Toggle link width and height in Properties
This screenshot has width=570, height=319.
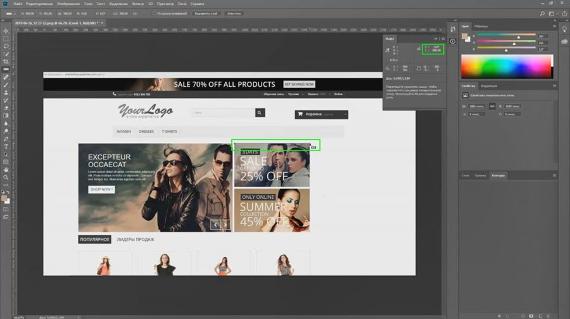[492, 106]
